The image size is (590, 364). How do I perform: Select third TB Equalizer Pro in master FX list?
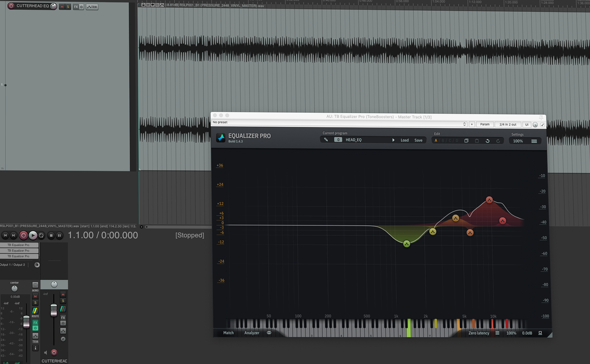tap(19, 256)
